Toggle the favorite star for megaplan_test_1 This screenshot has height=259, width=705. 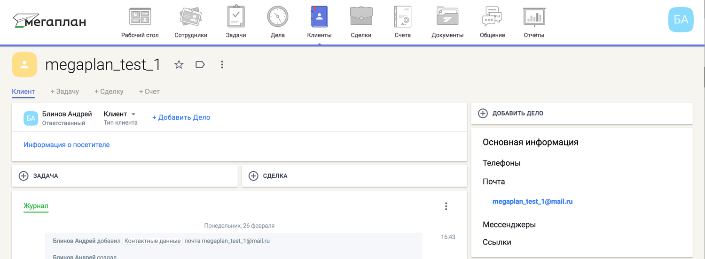(179, 65)
